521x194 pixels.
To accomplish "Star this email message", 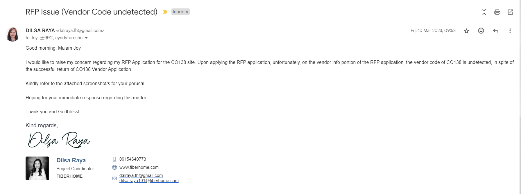I will (466, 31).
